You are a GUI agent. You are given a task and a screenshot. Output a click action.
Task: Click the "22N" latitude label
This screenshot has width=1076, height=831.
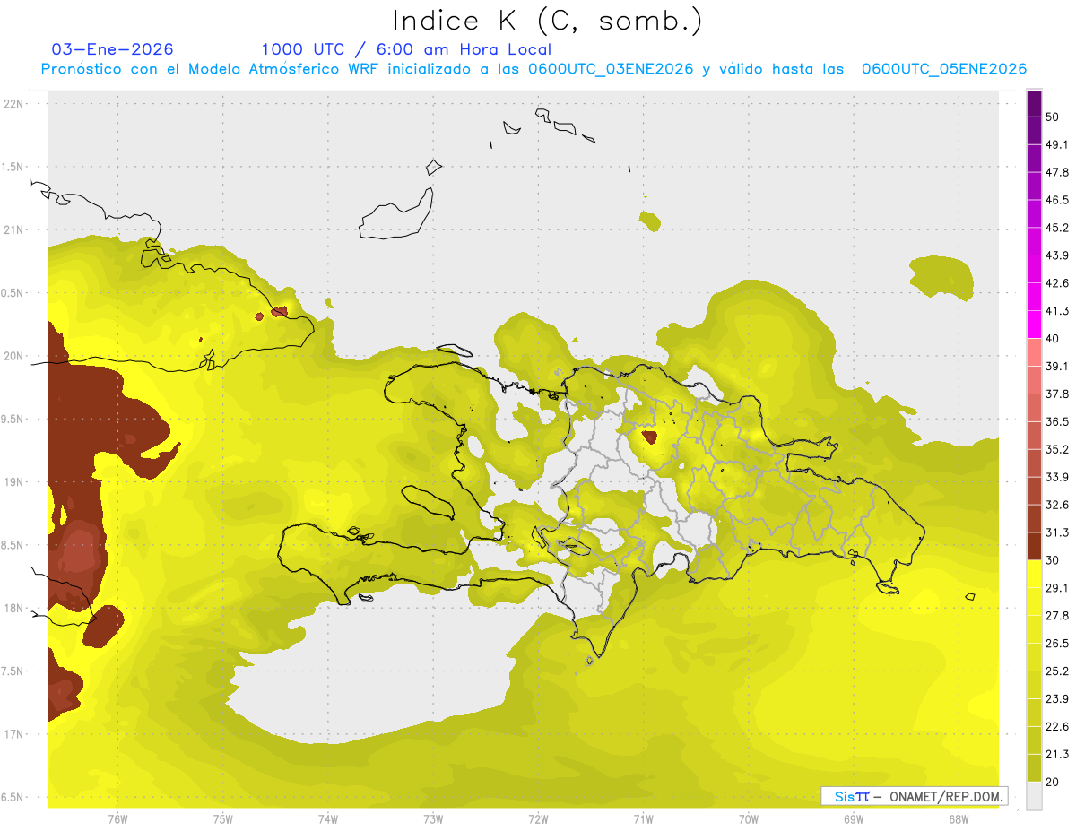(x=14, y=104)
